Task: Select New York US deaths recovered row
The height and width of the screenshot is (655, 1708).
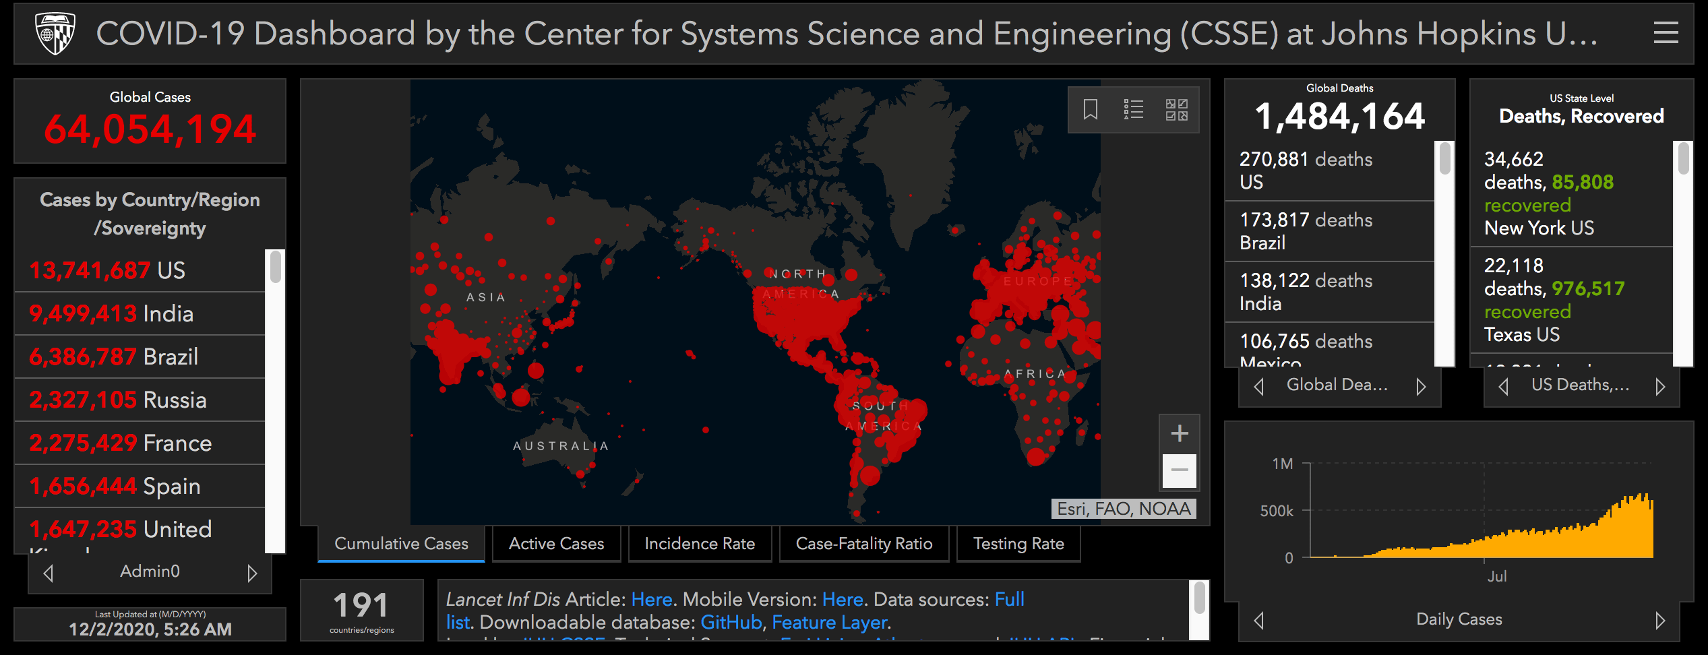Action: 1572,193
